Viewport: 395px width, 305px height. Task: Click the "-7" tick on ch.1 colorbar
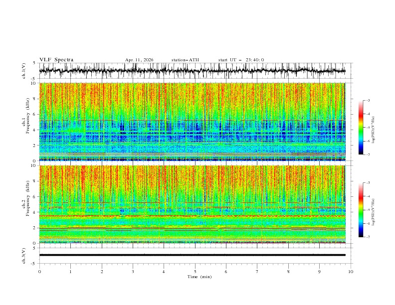pyautogui.click(x=368, y=154)
